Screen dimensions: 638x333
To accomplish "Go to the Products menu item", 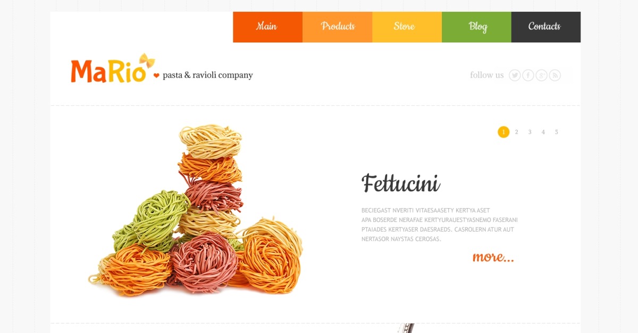I will pyautogui.click(x=337, y=27).
